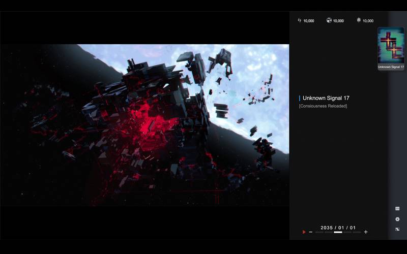Decrease speed with the minus button
This screenshot has width=407, height=254.
tap(311, 232)
